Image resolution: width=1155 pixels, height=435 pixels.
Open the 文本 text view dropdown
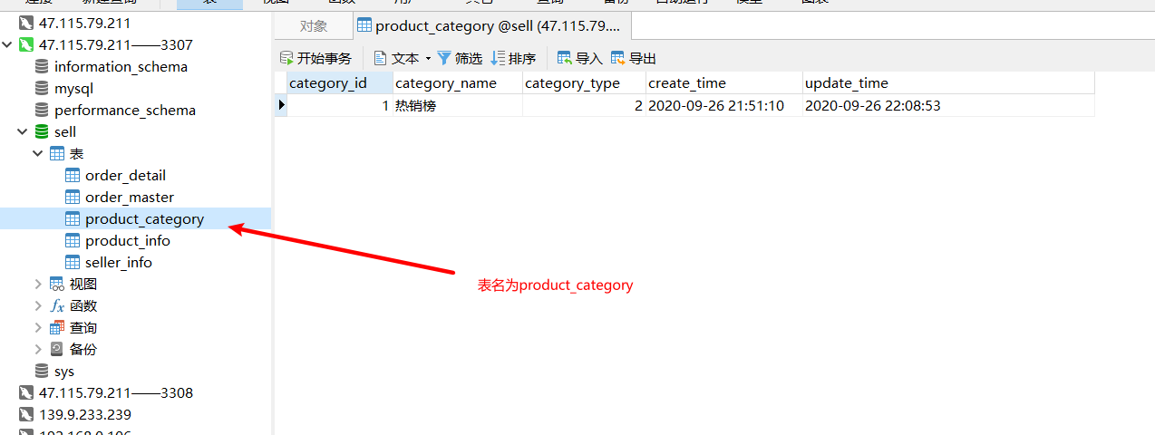click(403, 58)
